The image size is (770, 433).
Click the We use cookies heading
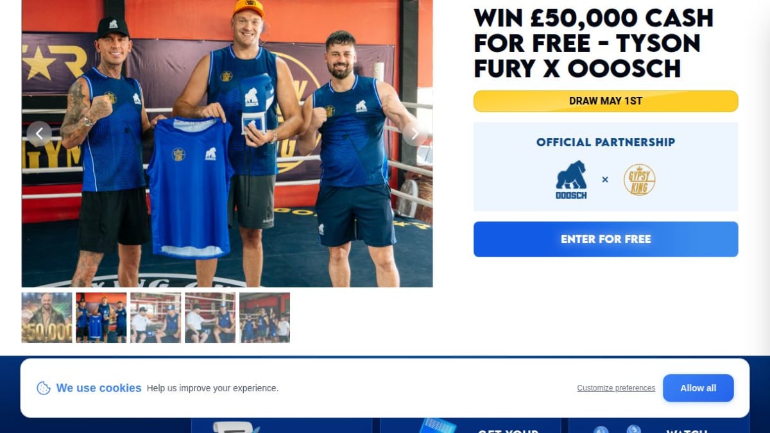99,388
